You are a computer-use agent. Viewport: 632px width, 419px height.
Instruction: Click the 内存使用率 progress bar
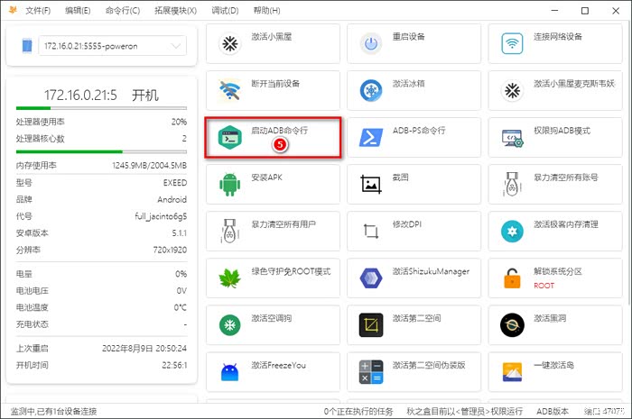(101, 152)
